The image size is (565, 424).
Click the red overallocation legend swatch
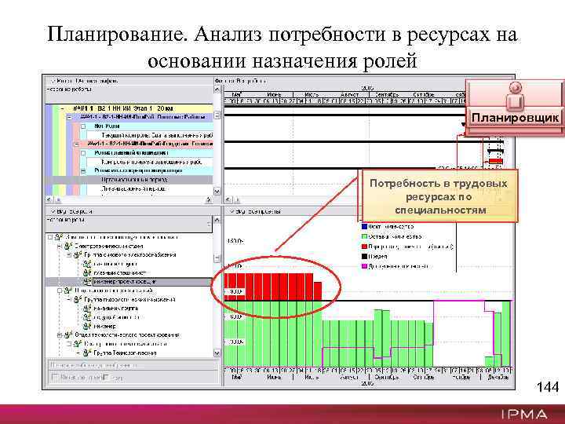point(364,247)
